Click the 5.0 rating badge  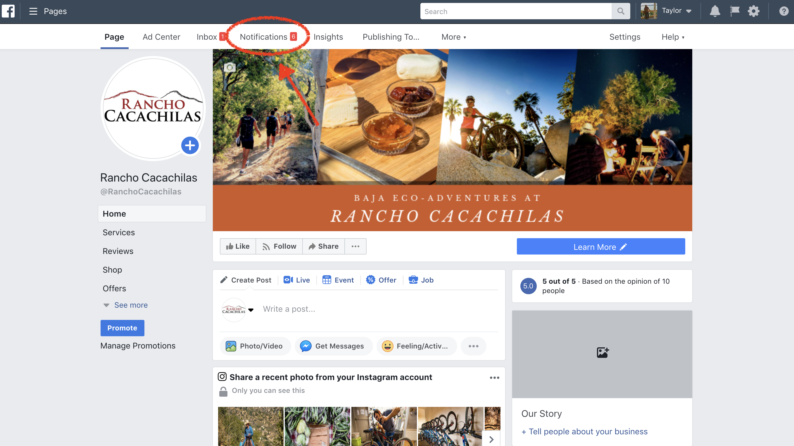(528, 286)
